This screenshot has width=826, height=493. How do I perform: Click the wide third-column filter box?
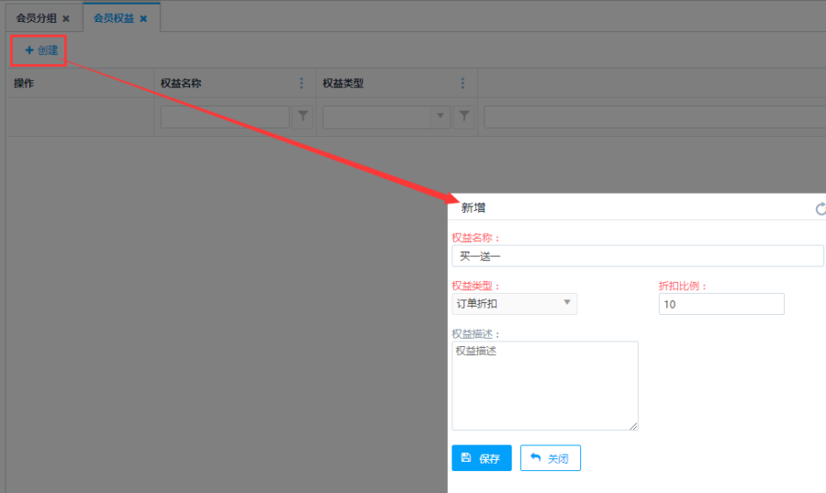[653, 117]
